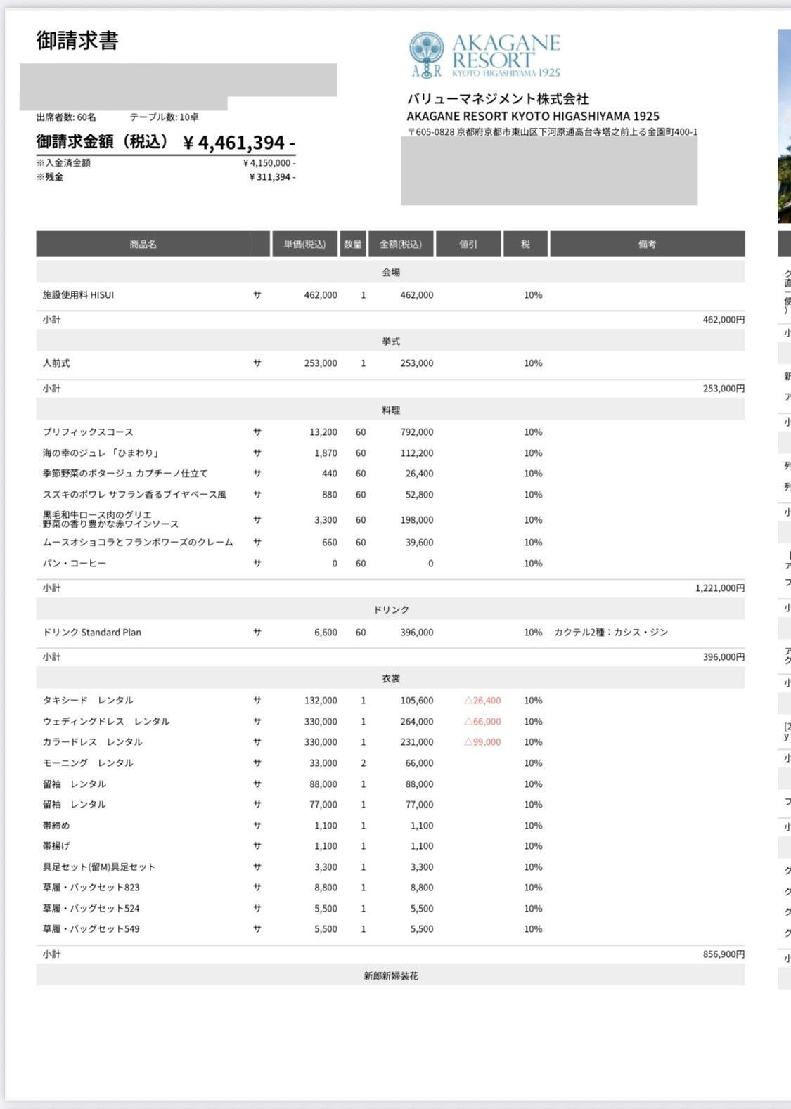Click the 新郎新婦装花 section heading
Screen dimensions: 791x1109
pos(391,976)
